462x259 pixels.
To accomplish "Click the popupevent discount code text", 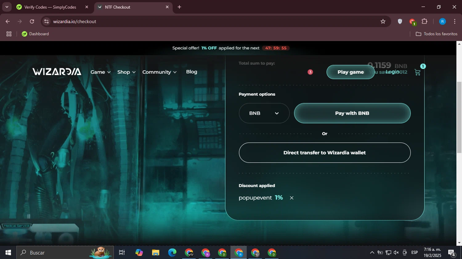I will [255, 198].
